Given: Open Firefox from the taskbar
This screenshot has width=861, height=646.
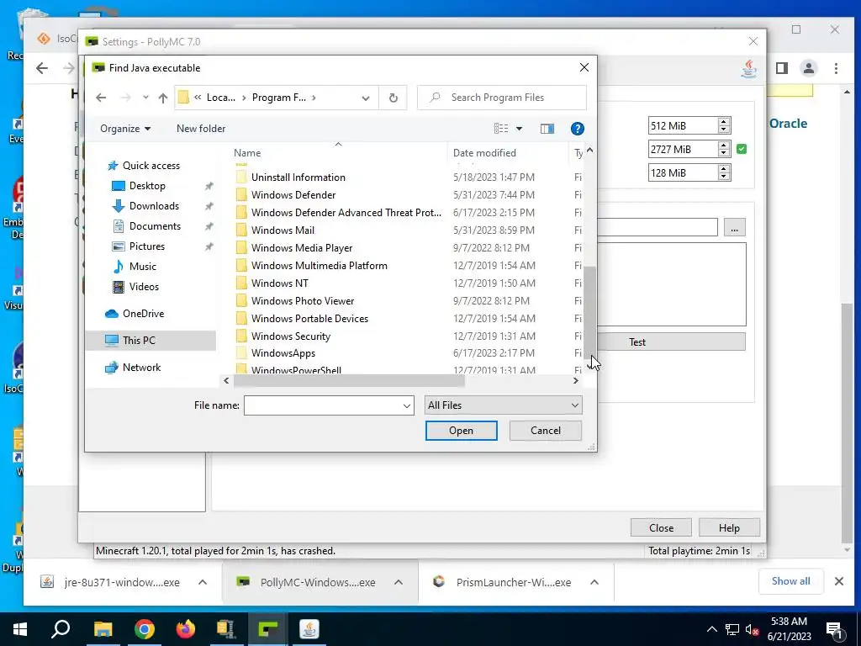Looking at the screenshot, I should [x=186, y=629].
